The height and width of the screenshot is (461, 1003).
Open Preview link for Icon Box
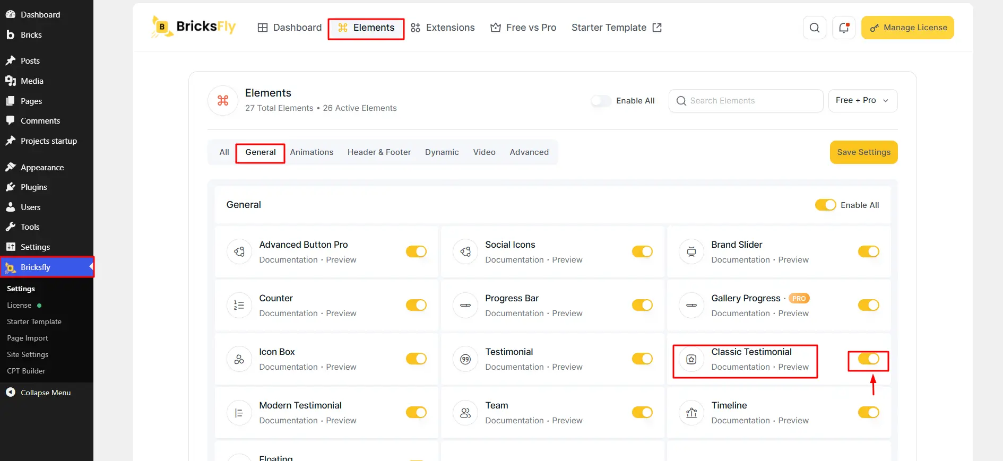click(341, 367)
